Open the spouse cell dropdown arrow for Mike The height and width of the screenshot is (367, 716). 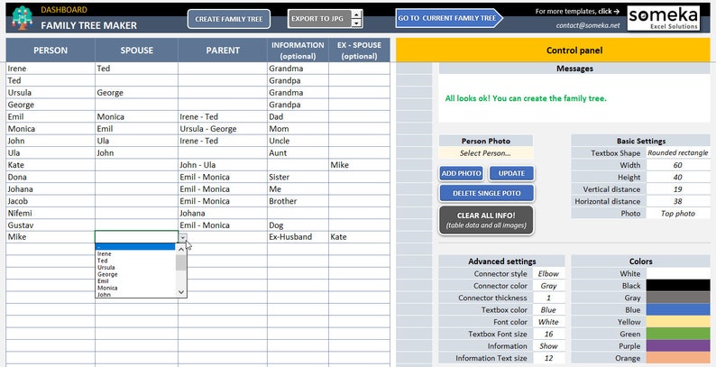183,237
